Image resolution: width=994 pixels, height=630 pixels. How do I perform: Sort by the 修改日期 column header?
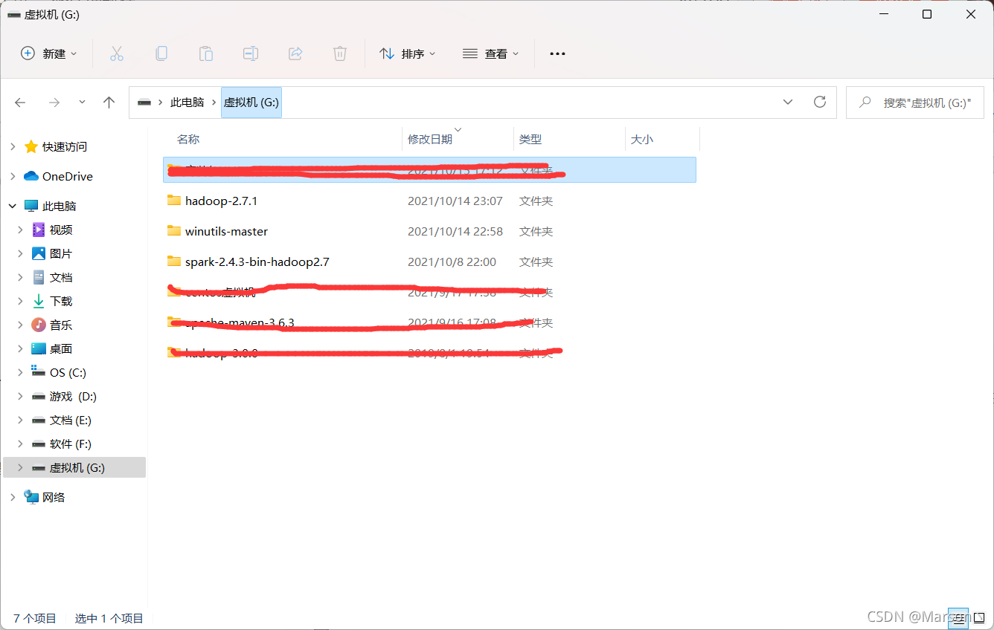coord(430,139)
